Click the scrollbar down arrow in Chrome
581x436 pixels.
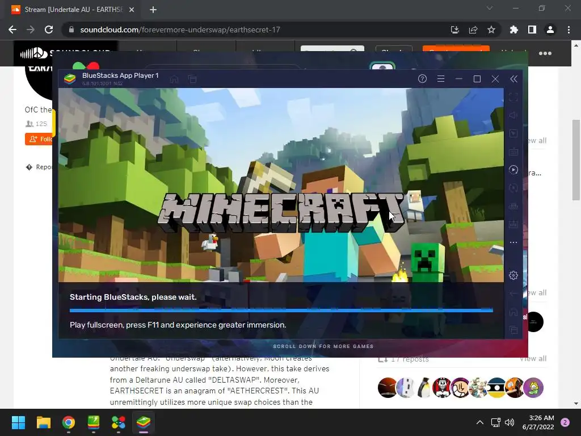click(x=576, y=404)
